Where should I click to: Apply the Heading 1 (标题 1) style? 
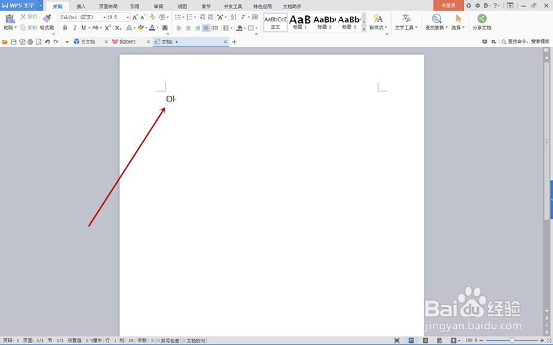(x=300, y=22)
